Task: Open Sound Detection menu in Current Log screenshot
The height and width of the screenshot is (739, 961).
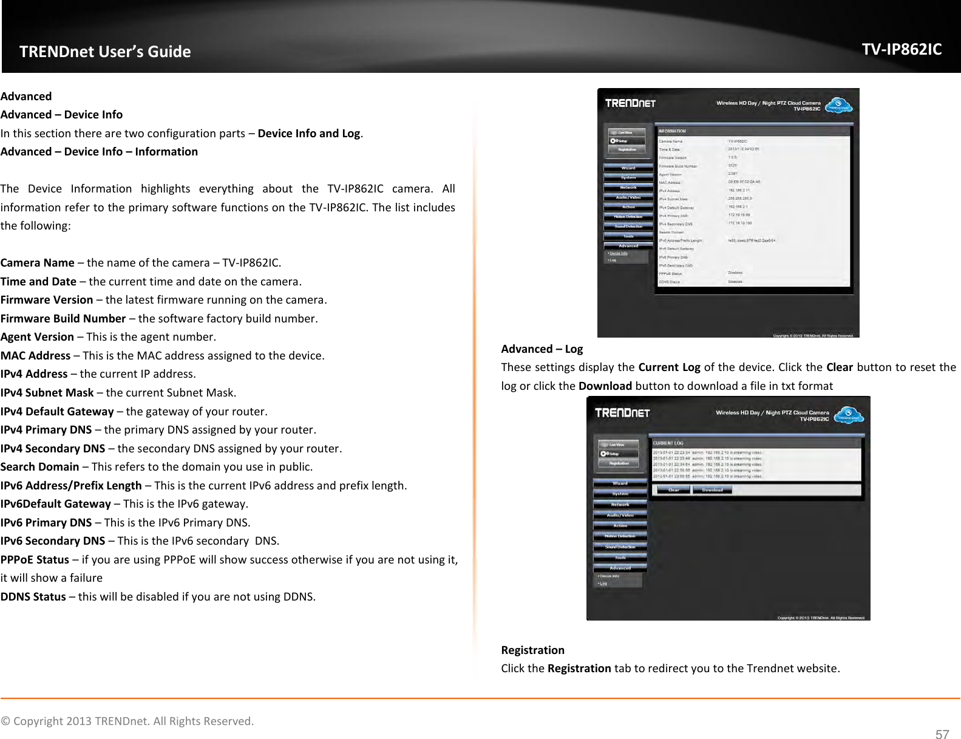Action: click(x=620, y=547)
